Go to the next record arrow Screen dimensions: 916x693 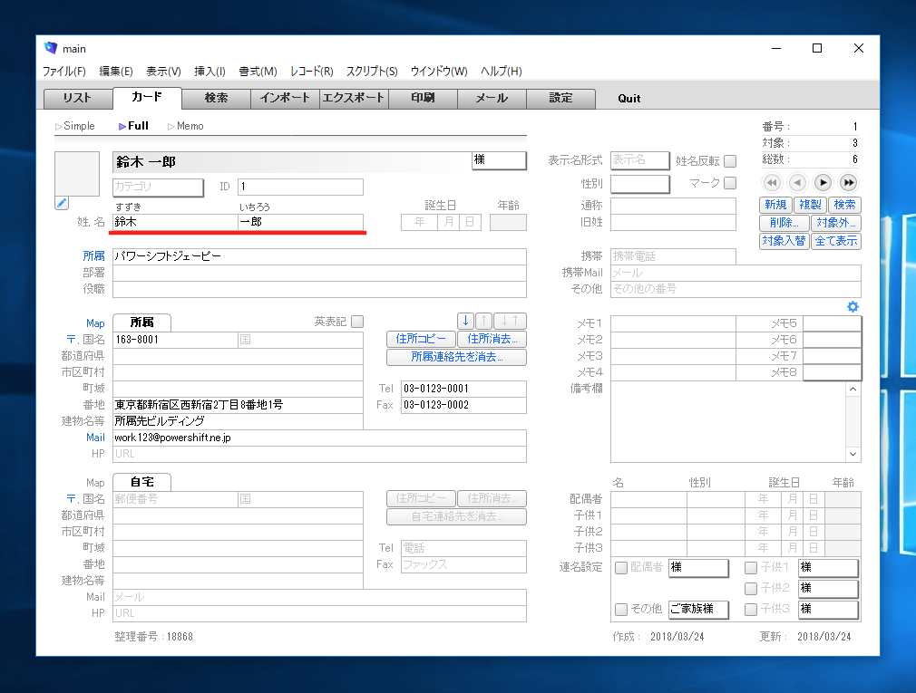coord(823,182)
